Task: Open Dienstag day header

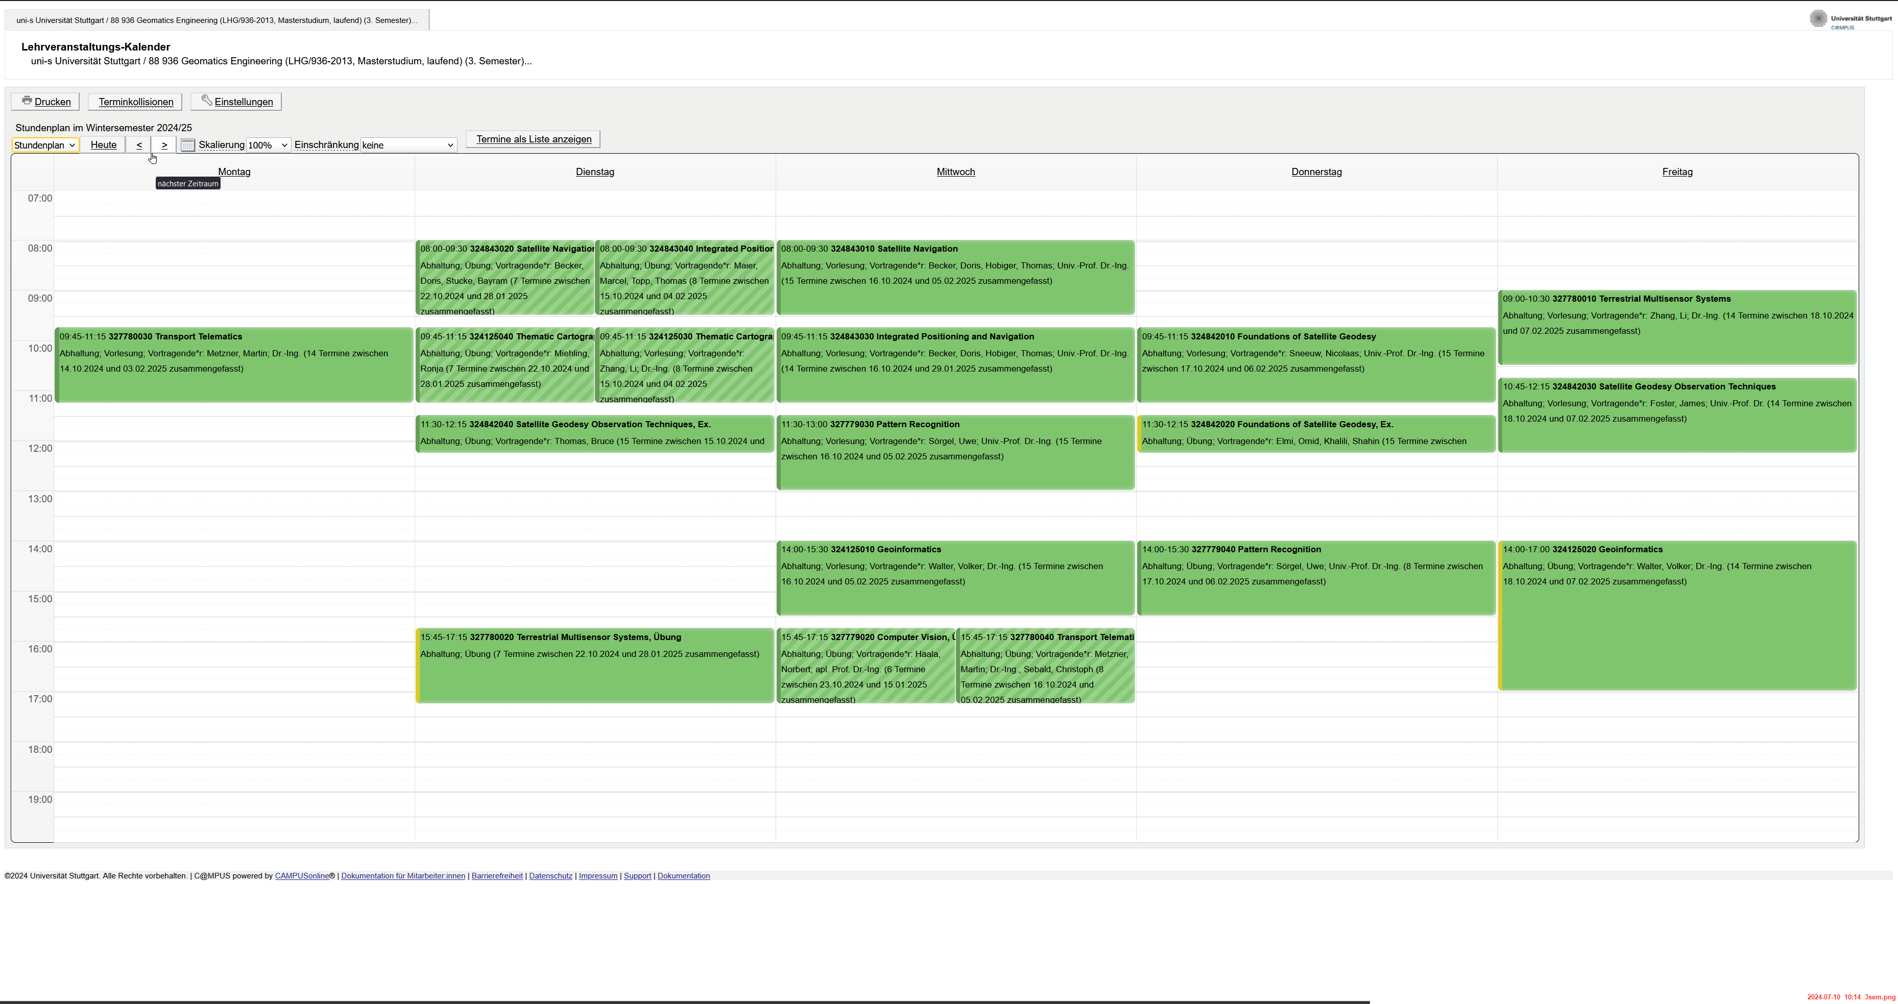Action: coord(594,172)
